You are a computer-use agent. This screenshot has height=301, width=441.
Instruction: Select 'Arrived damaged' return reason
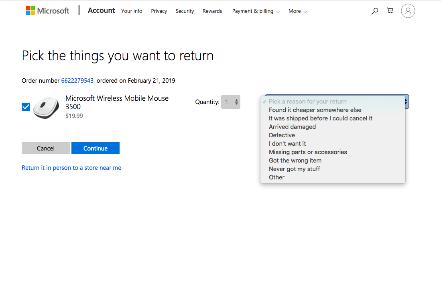(292, 127)
